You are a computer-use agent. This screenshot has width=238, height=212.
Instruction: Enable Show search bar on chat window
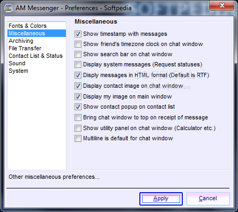[x=78, y=54]
